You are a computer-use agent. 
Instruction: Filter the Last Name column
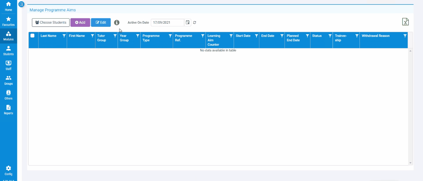tap(64, 36)
